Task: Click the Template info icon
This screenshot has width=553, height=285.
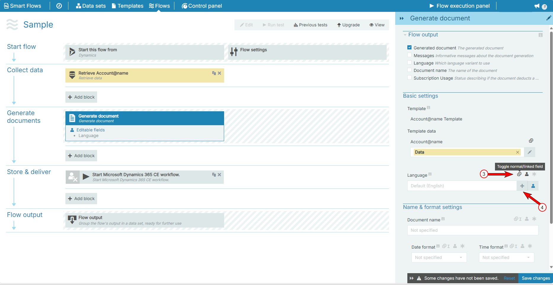Action: click(x=429, y=107)
